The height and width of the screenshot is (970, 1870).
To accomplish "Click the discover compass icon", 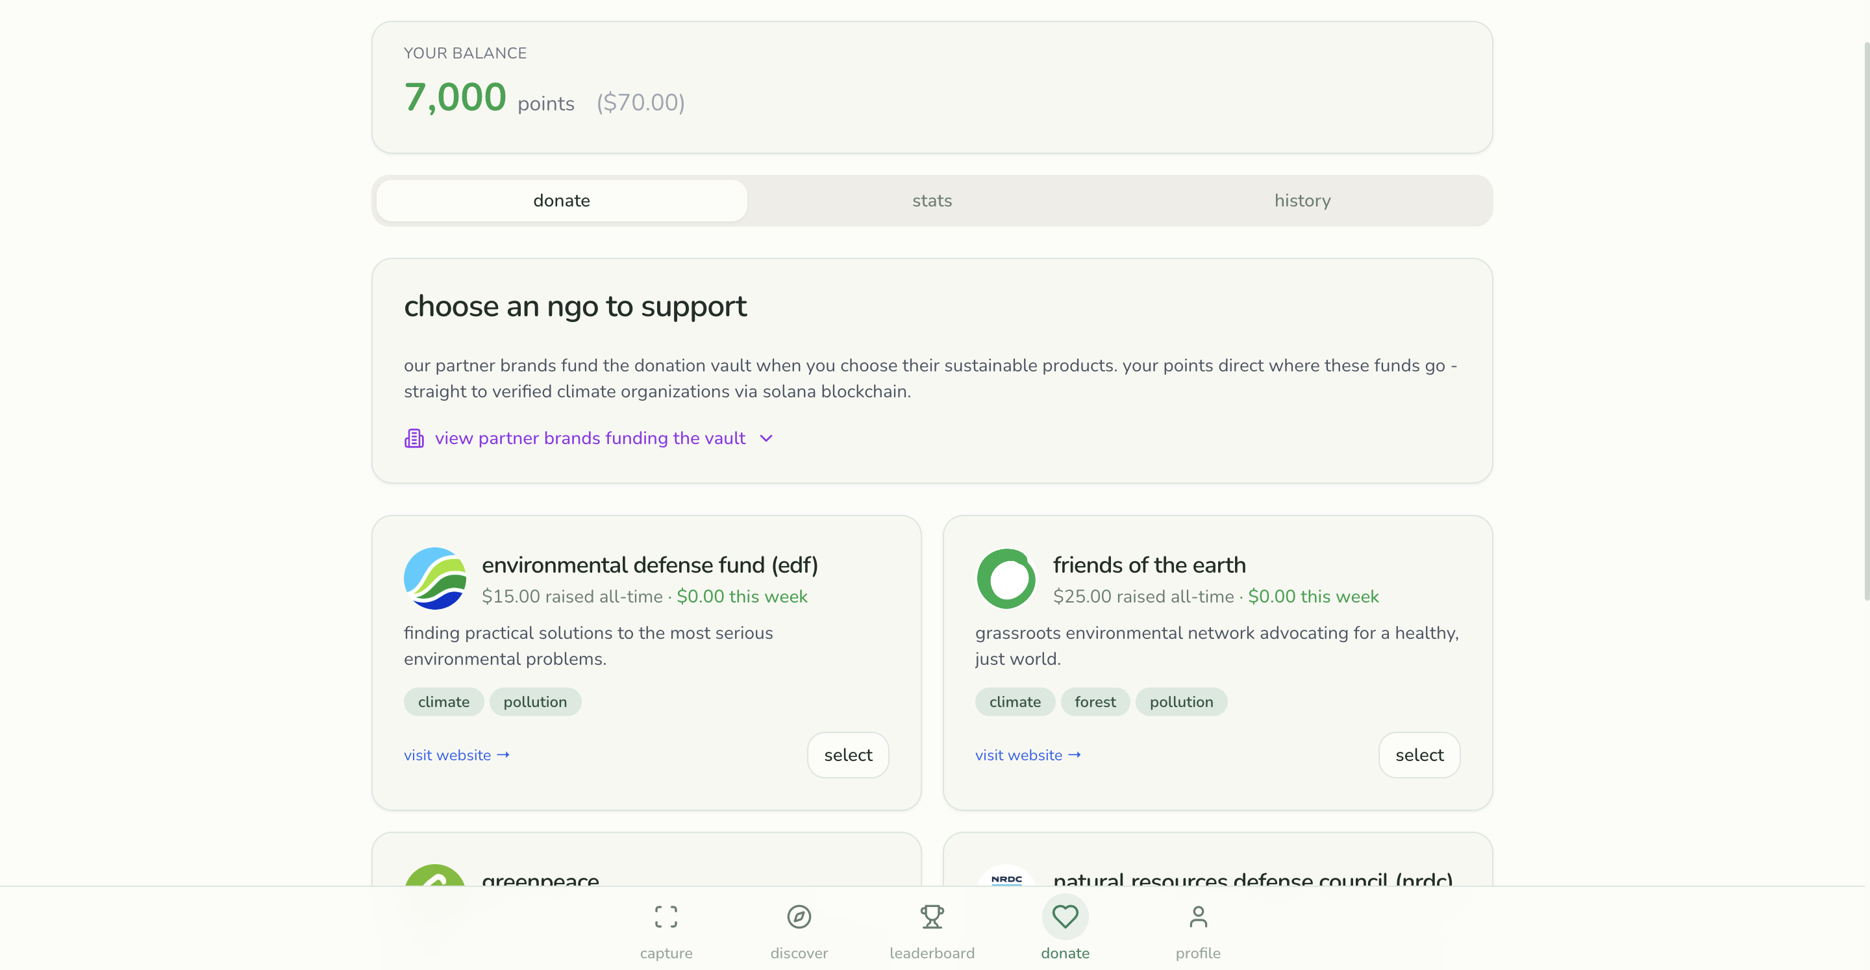I will coord(799,917).
